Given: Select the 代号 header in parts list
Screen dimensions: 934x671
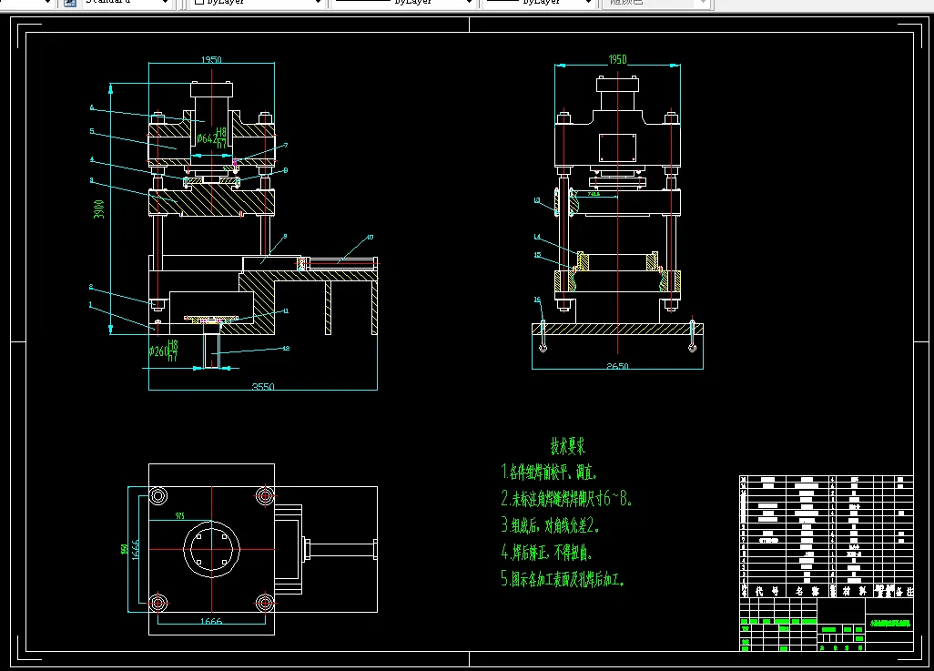Looking at the screenshot, I should click(x=766, y=591).
